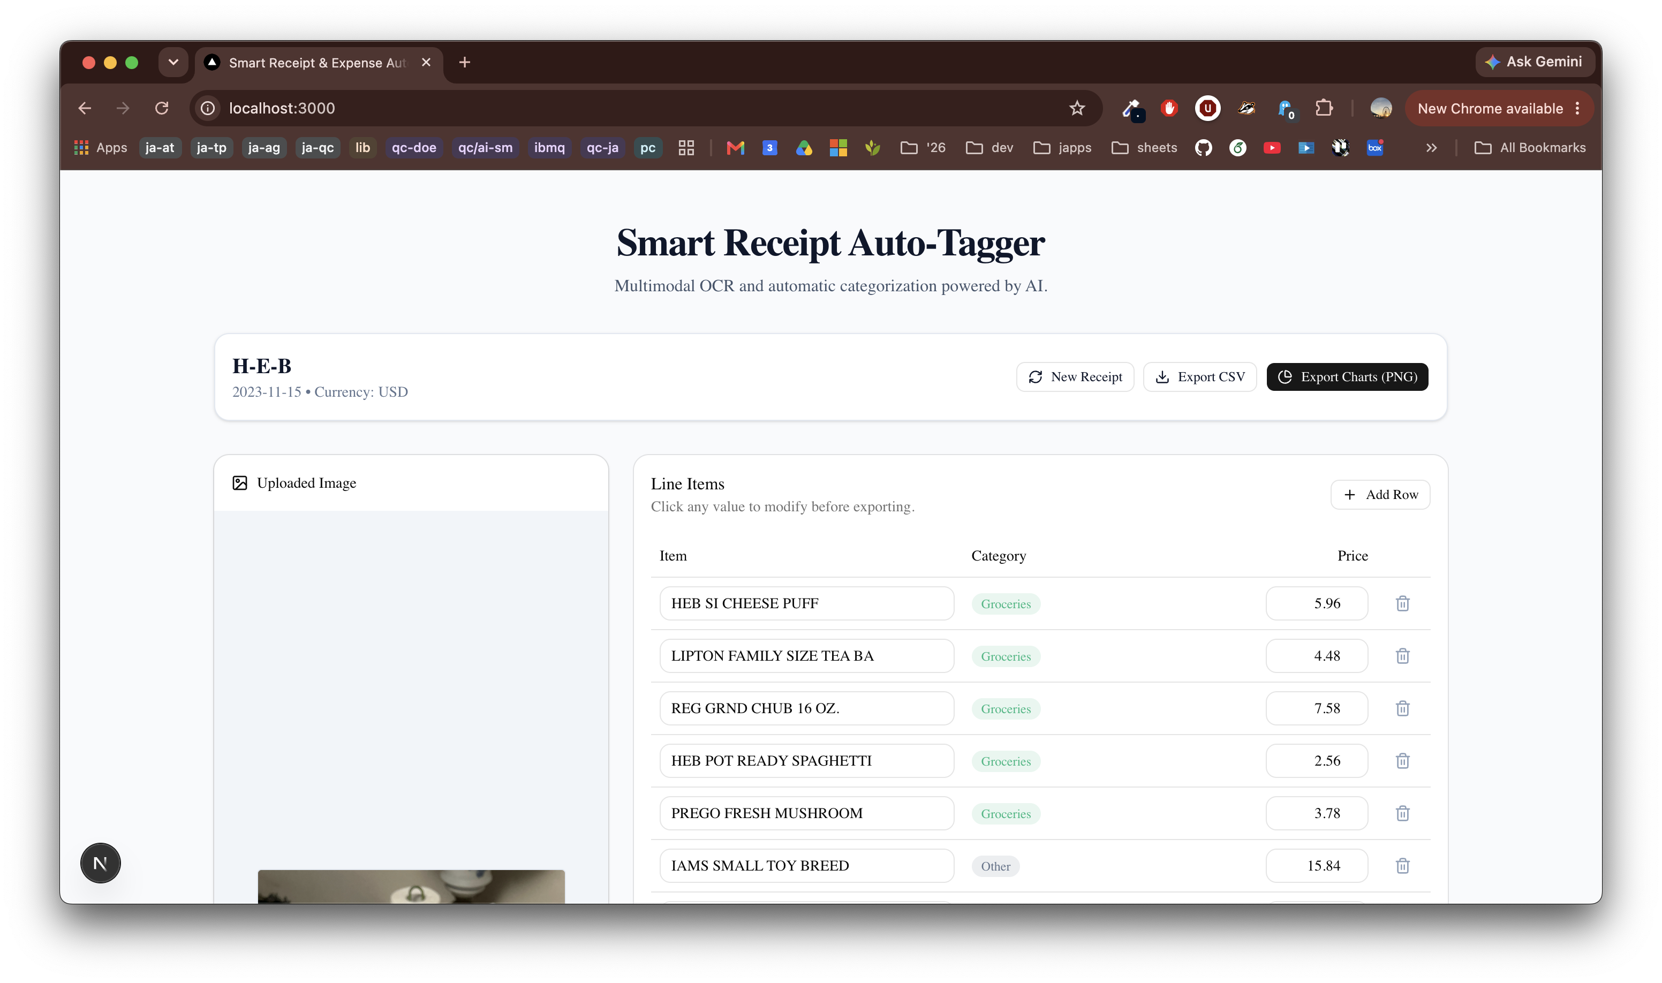The height and width of the screenshot is (983, 1662).
Task: Expand the japps bookmark folder
Action: click(x=1062, y=148)
